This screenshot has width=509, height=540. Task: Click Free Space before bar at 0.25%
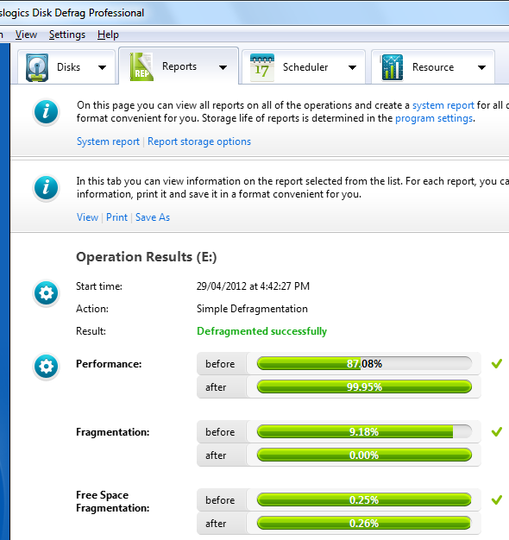[x=364, y=499]
